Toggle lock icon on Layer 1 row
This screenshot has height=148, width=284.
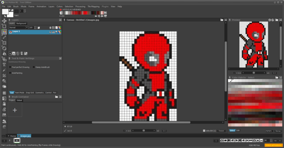[x=50, y=32]
